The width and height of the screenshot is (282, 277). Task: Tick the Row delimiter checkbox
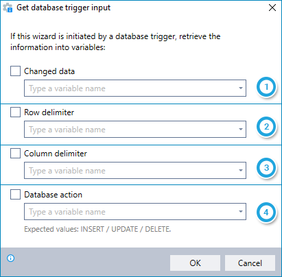(x=15, y=112)
